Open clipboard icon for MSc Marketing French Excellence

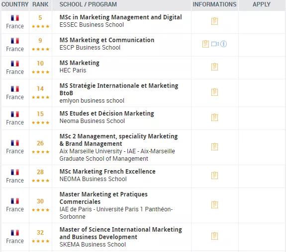[214, 176]
